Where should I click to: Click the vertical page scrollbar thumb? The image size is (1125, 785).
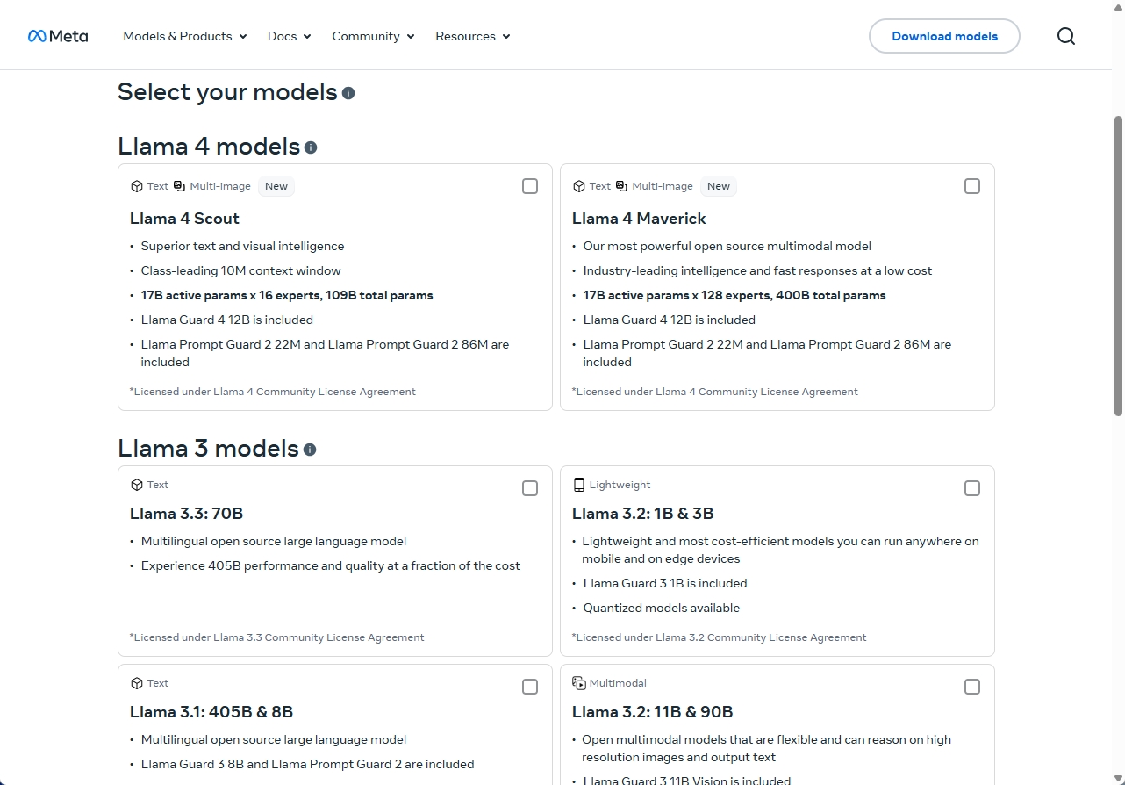click(1118, 263)
